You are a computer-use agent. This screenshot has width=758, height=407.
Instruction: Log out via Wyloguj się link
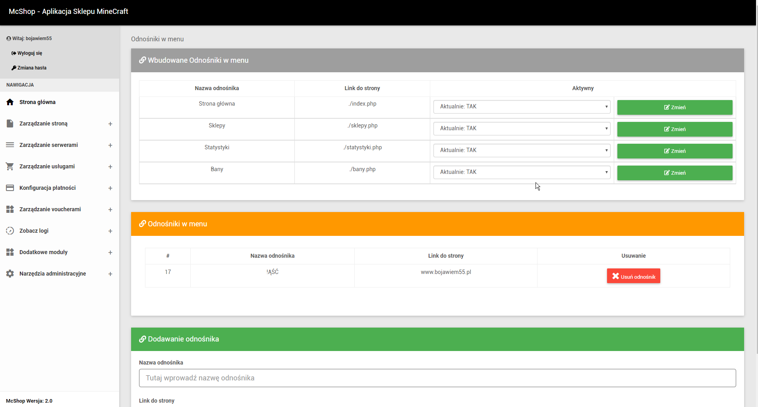29,53
